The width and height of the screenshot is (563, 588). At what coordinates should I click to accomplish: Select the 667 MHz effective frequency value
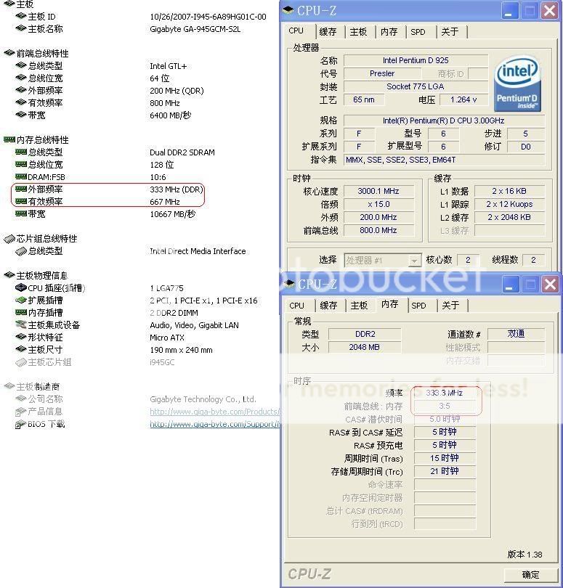point(165,202)
